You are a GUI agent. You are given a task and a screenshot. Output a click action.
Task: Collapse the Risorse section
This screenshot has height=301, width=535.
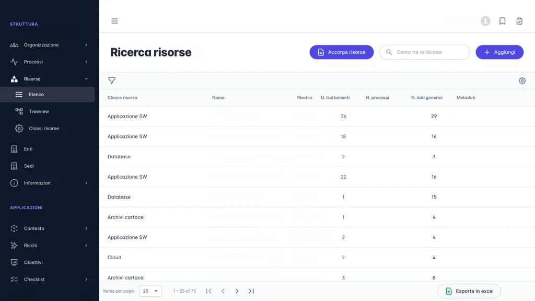31,78
